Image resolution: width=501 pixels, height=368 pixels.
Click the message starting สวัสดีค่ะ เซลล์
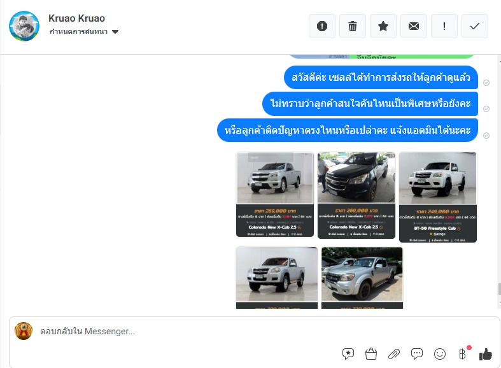pos(381,77)
